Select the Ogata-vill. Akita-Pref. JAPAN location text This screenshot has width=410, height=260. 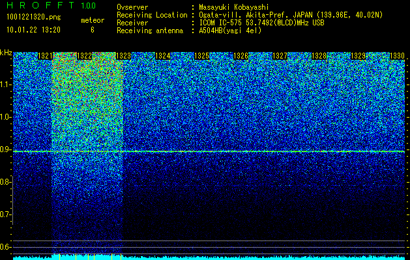click(x=291, y=15)
